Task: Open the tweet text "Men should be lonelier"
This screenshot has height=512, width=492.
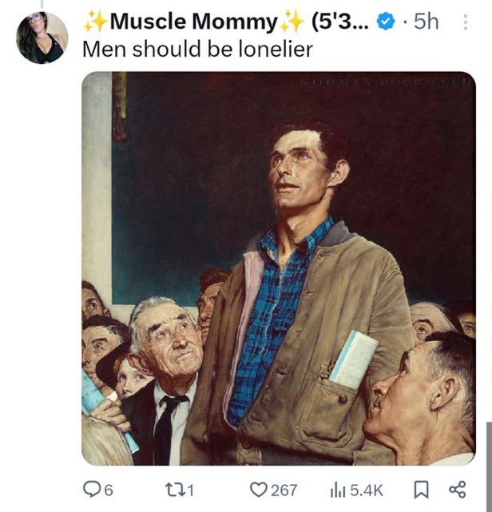Action: pyautogui.click(x=197, y=50)
